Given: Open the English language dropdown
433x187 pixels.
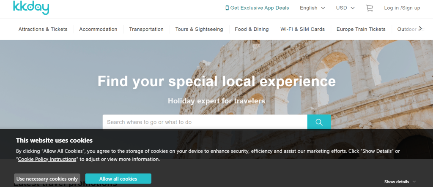Looking at the screenshot, I should (312, 8).
